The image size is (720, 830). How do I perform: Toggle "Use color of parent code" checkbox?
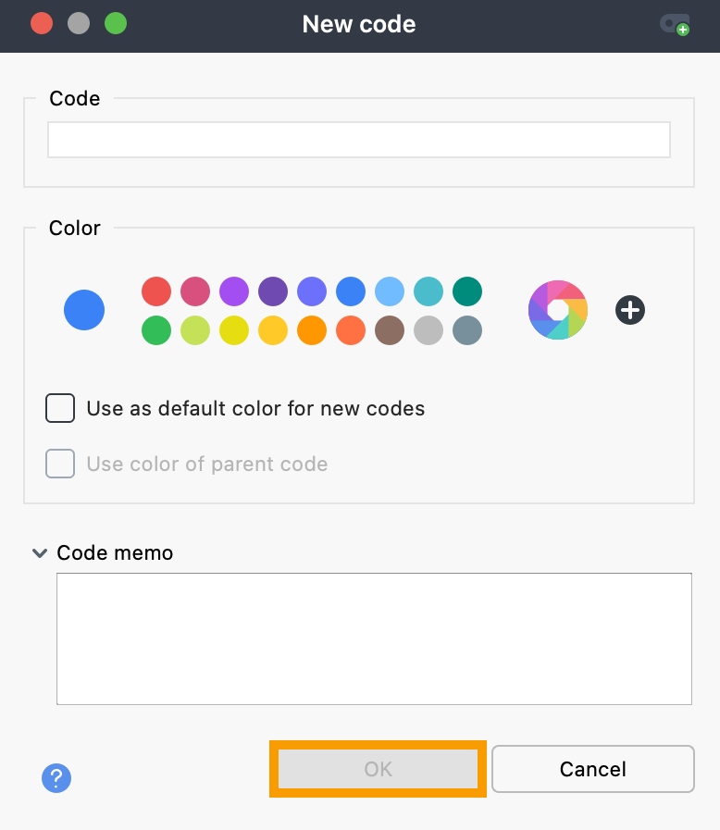pos(60,464)
